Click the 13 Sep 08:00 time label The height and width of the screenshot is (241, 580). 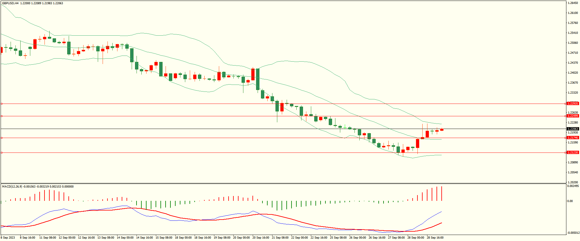point(106,238)
